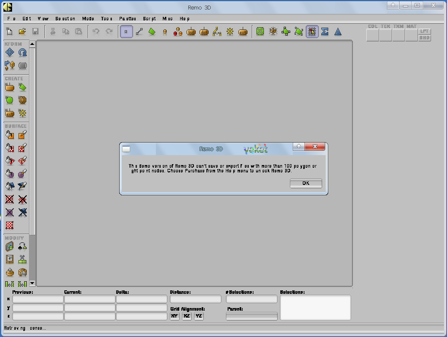
Task: Toggle light source selection mode (sun icon)
Action: pyautogui.click(x=230, y=32)
